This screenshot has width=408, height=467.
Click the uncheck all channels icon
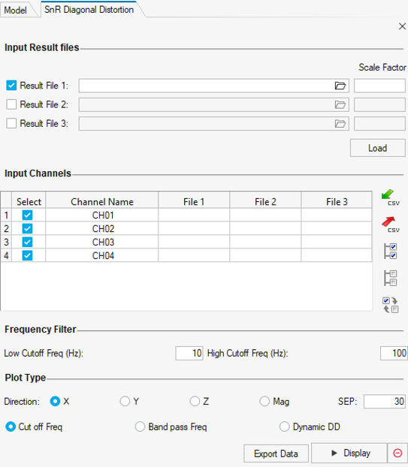(390, 278)
